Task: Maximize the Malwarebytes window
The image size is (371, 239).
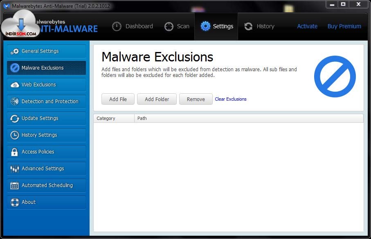Action: click(343, 5)
